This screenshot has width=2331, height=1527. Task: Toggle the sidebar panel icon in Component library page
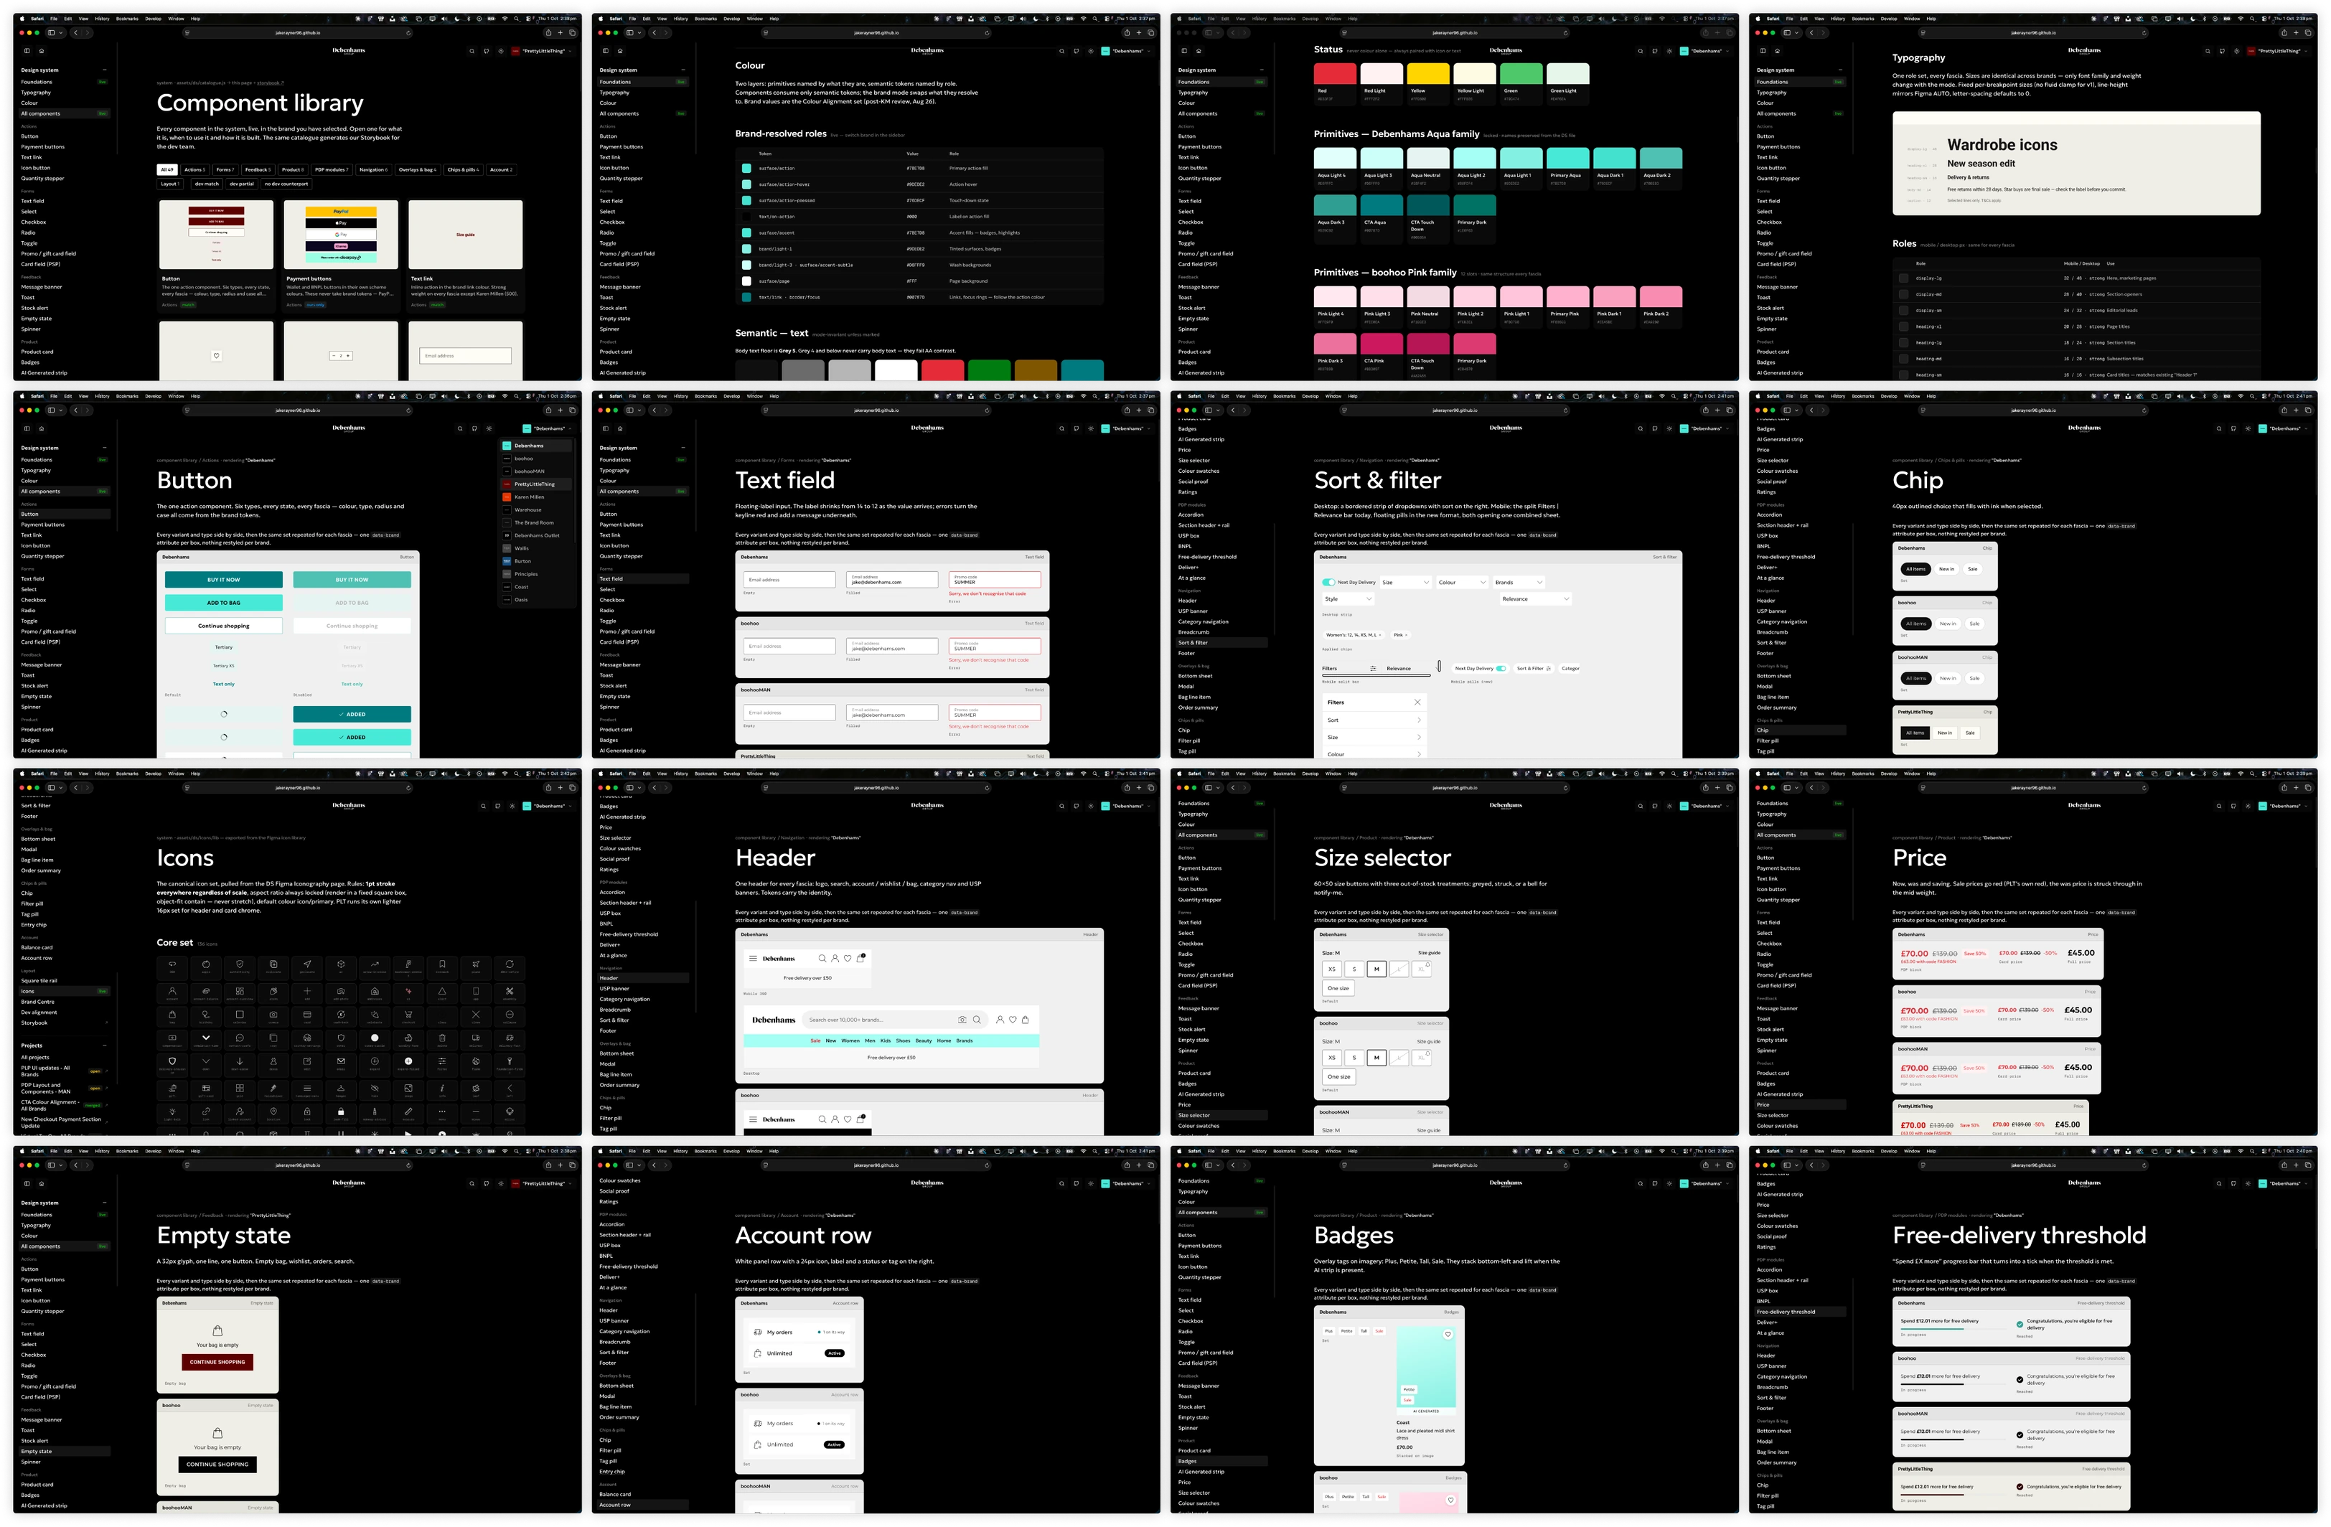click(27, 51)
